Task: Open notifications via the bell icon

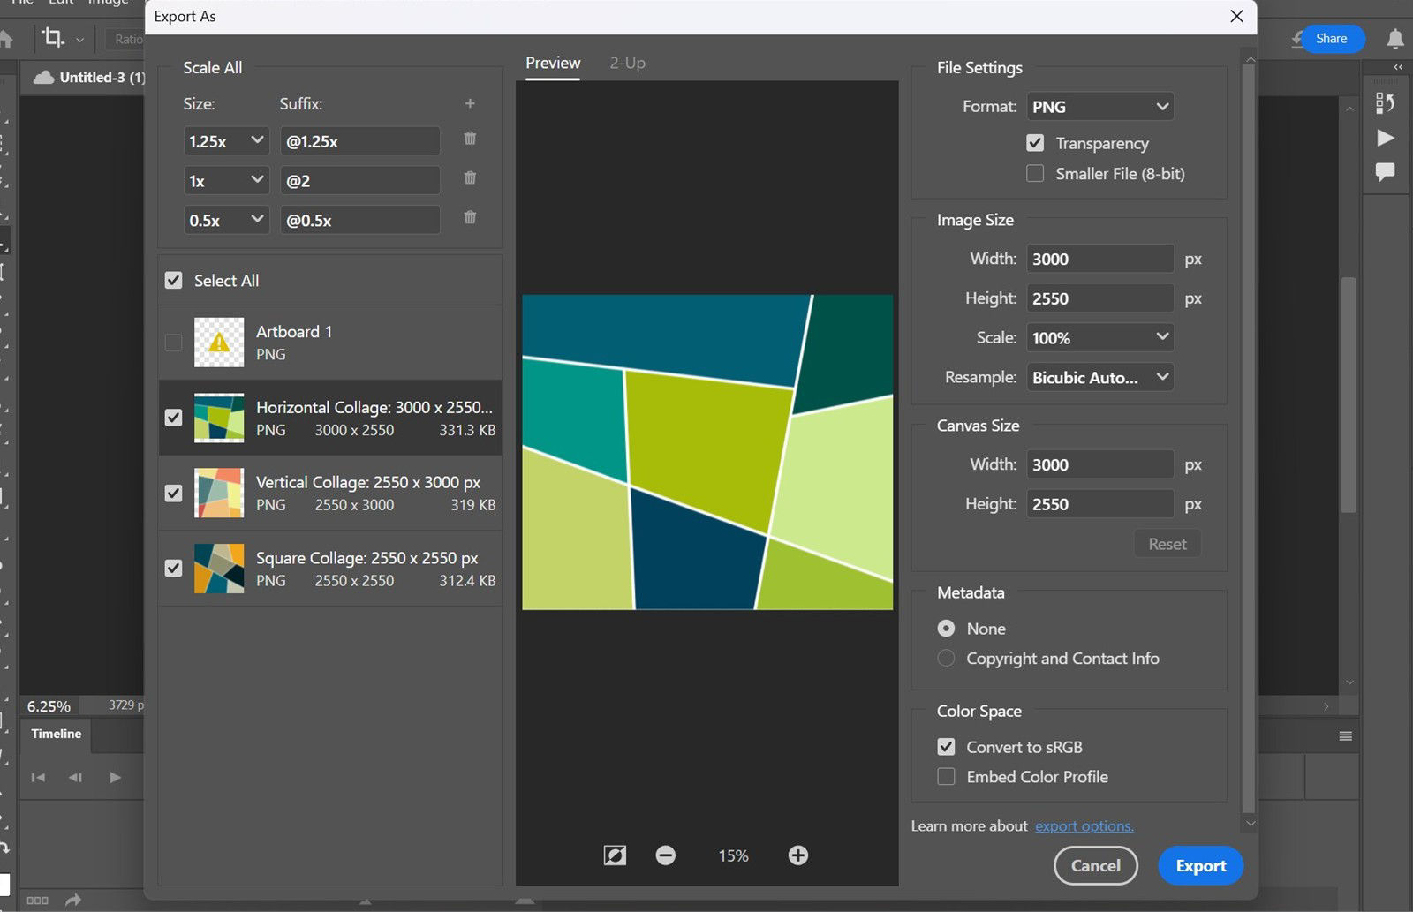Action: point(1394,39)
